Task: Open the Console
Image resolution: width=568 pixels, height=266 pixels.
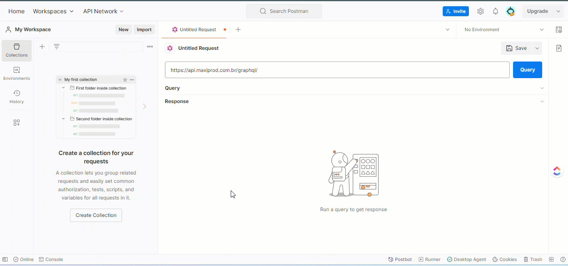Action: pyautogui.click(x=51, y=259)
